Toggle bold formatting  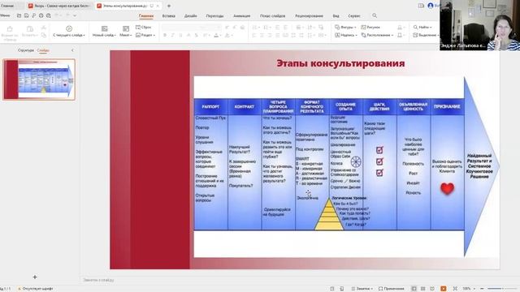pos(165,35)
